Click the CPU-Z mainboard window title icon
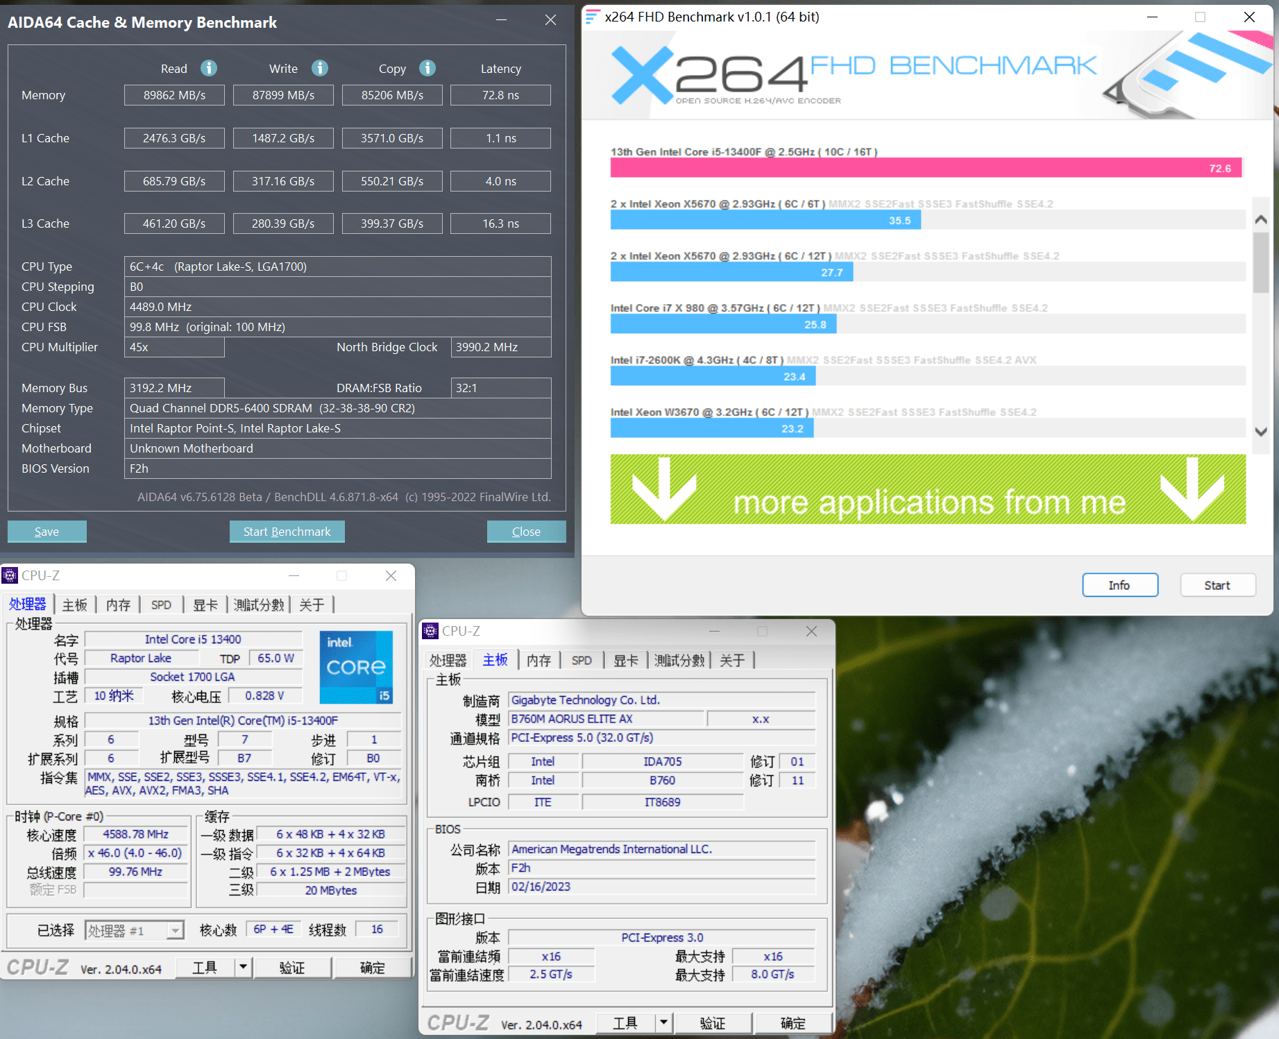Image resolution: width=1279 pixels, height=1039 pixels. [x=430, y=631]
